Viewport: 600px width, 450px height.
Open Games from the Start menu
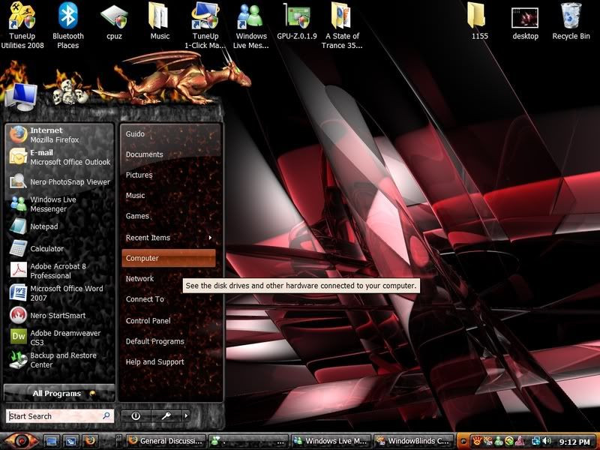point(169,216)
